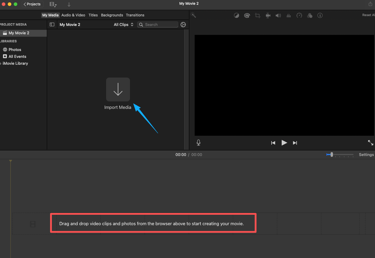Click the import down-arrow icon in the title bar
The width and height of the screenshot is (375, 258).
coord(69,4)
